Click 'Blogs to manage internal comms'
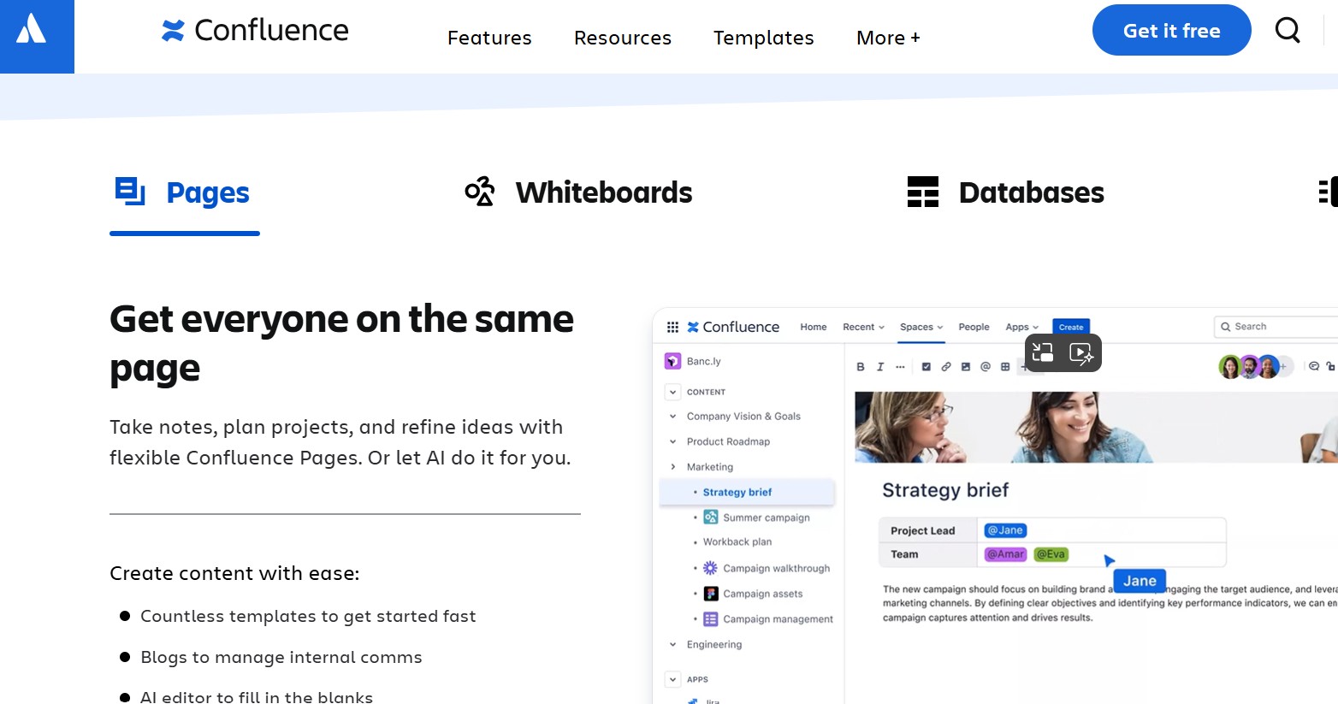1338x704 pixels. pyautogui.click(x=281, y=658)
